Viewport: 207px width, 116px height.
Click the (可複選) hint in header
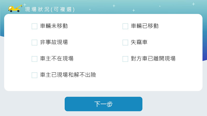(63, 10)
